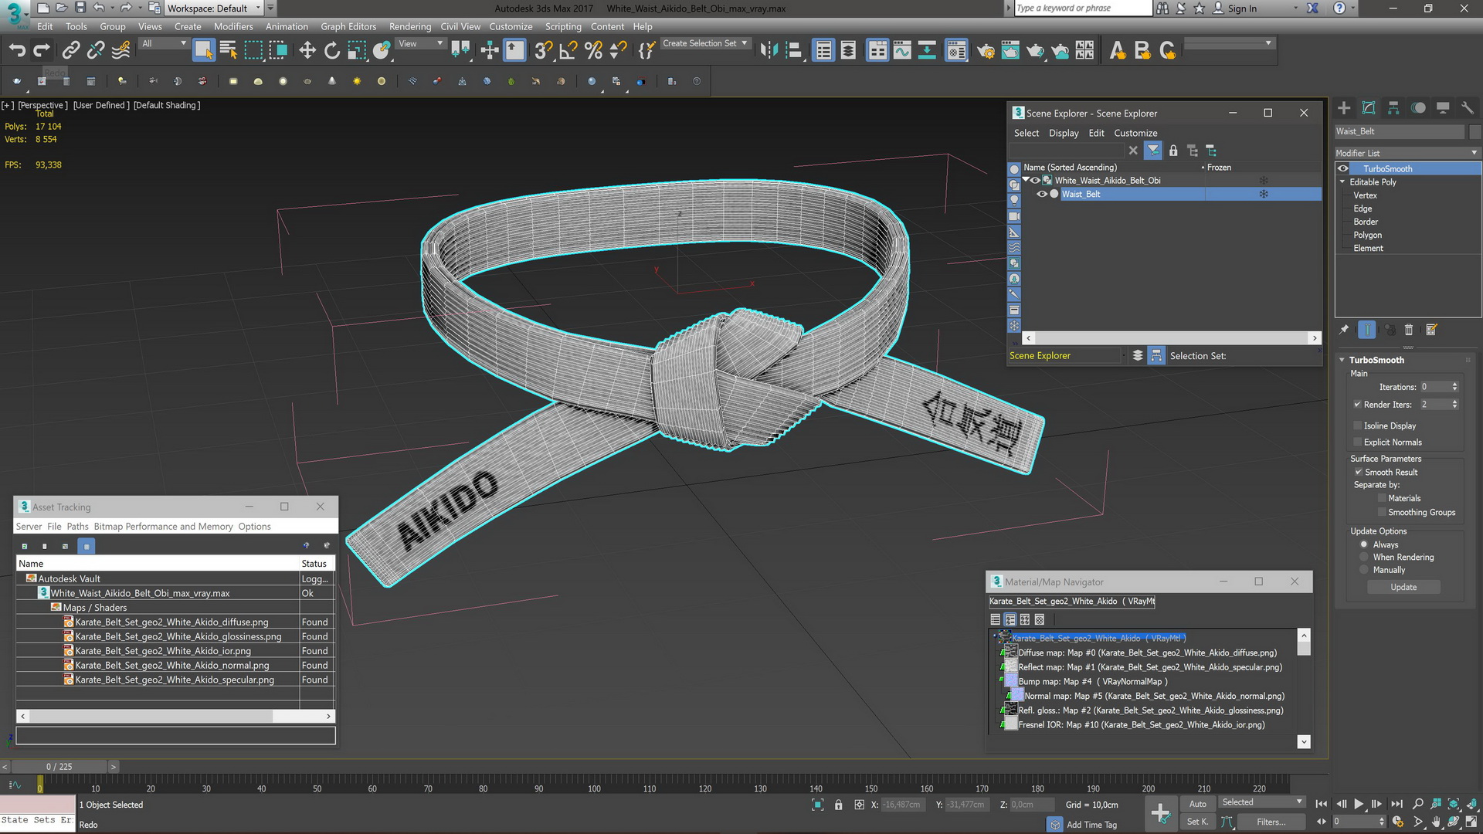
Task: Play the animation
Action: pos(1359,804)
